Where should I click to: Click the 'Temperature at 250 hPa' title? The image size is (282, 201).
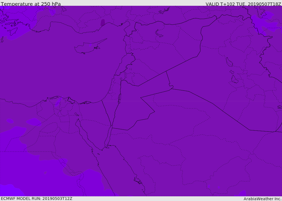click(31, 4)
